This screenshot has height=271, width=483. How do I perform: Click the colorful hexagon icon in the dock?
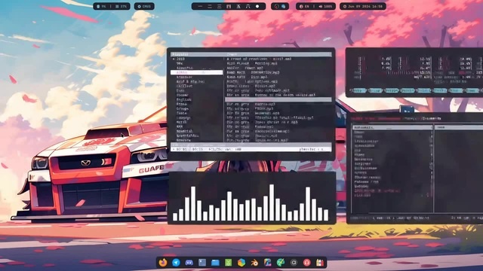click(241, 263)
